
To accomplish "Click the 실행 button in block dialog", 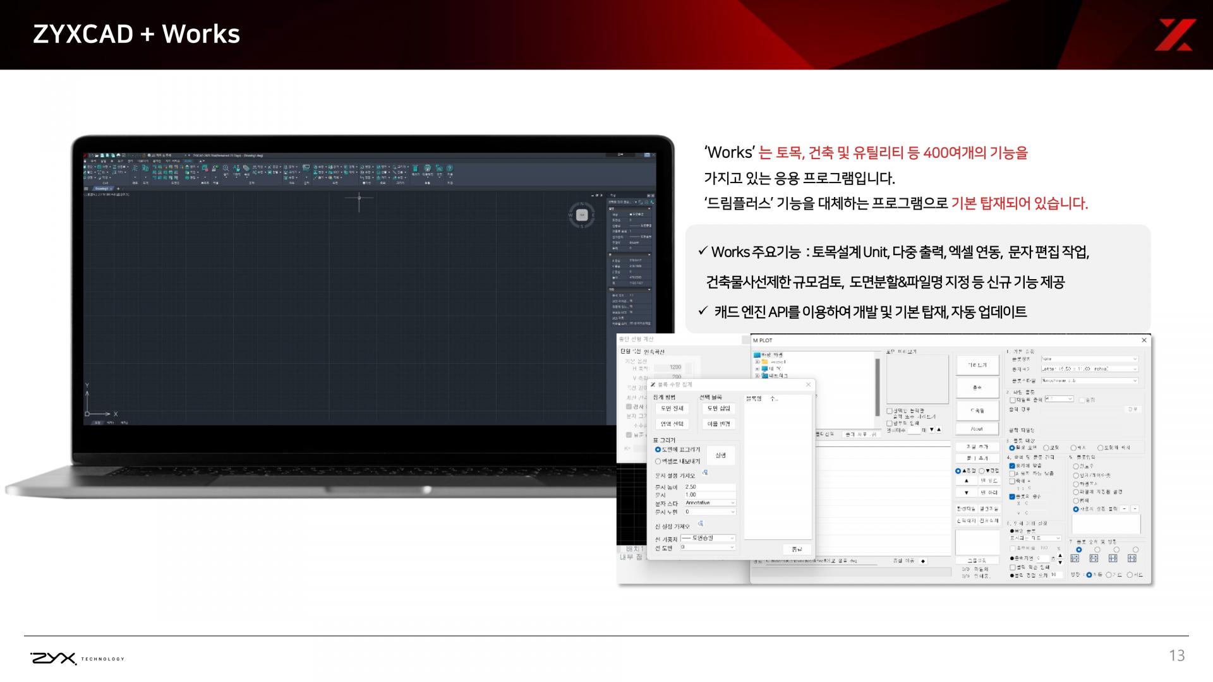I will (x=721, y=455).
